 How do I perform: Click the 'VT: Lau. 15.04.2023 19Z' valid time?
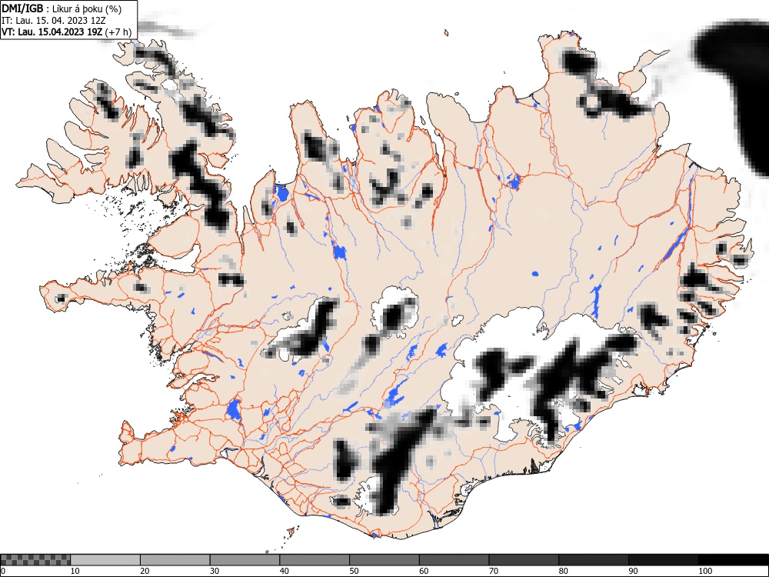[52, 32]
